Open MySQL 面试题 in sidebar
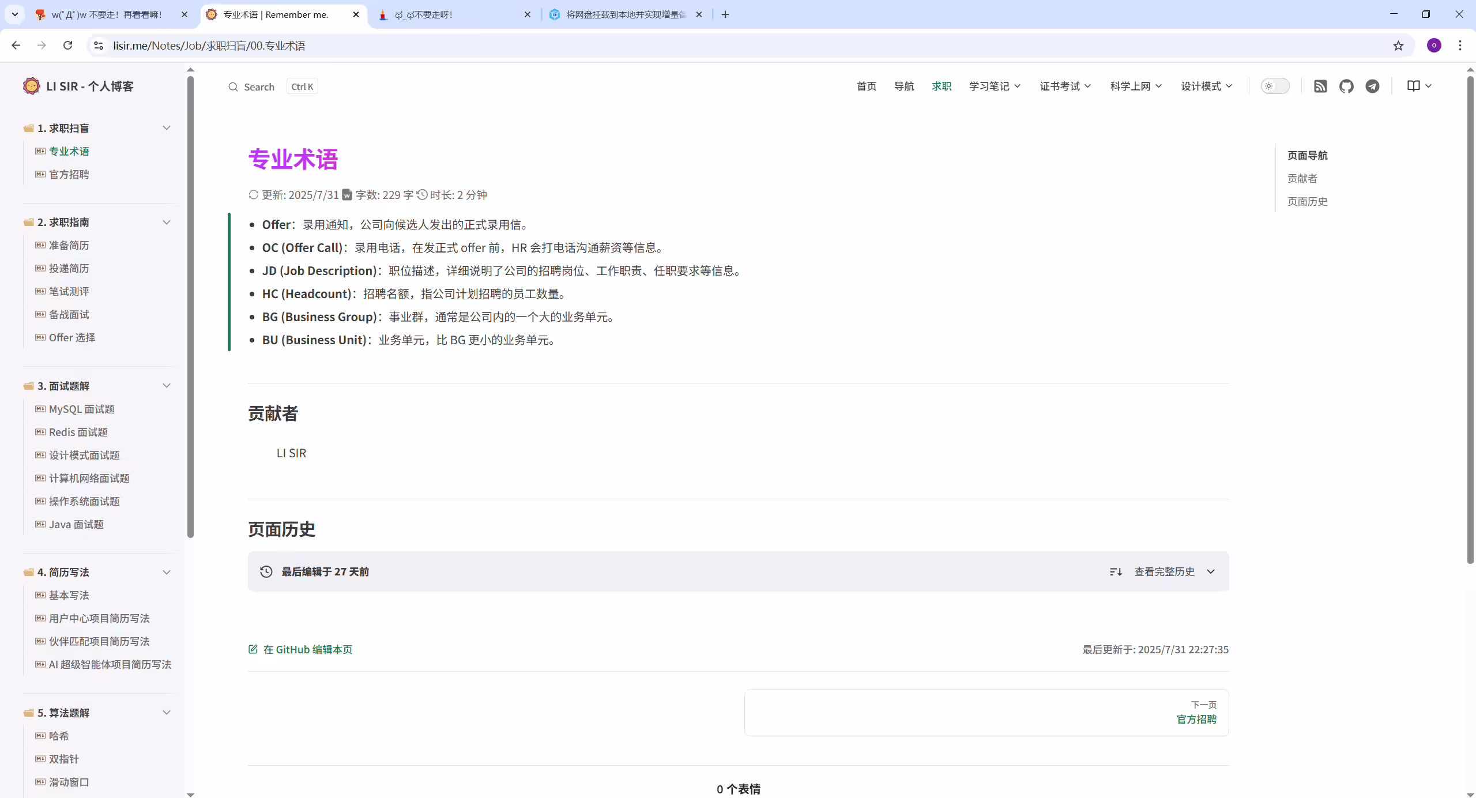This screenshot has width=1476, height=798. tap(82, 409)
